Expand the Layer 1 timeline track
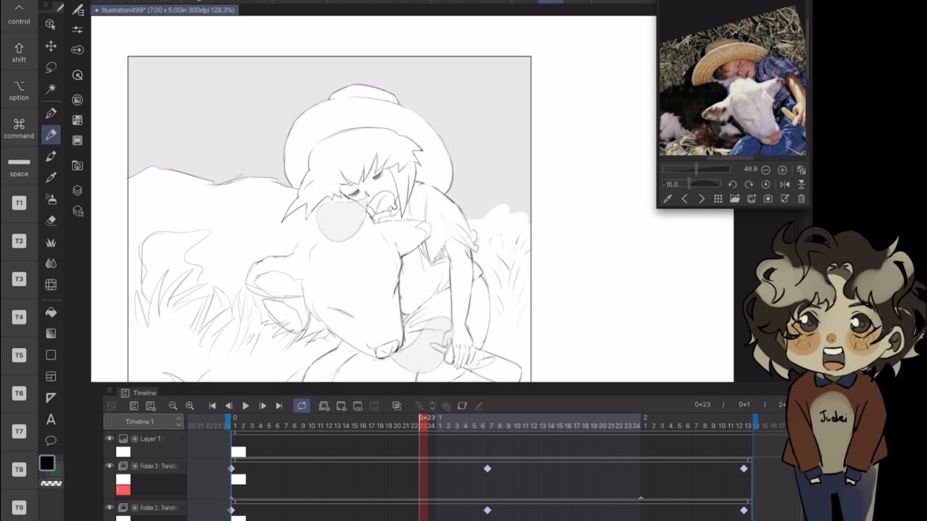 pyautogui.click(x=134, y=439)
